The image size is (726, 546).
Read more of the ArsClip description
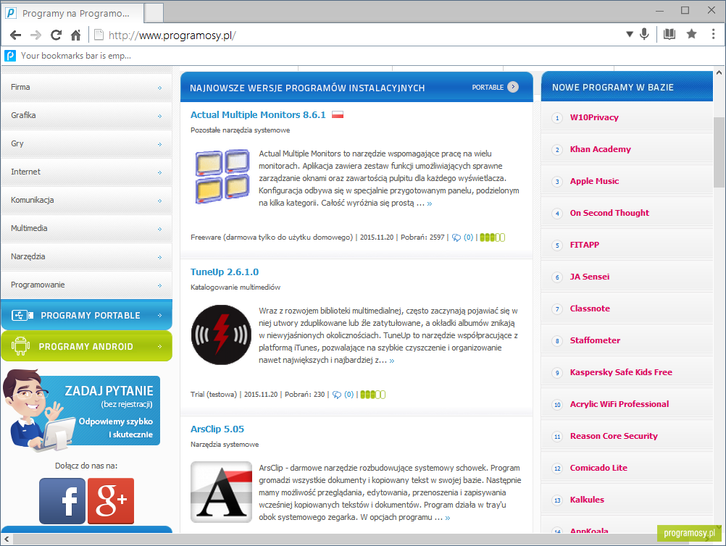(447, 518)
